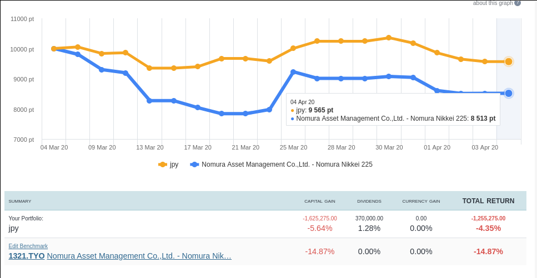Click the Currency Gain column header
The width and height of the screenshot is (537, 278).
421,201
